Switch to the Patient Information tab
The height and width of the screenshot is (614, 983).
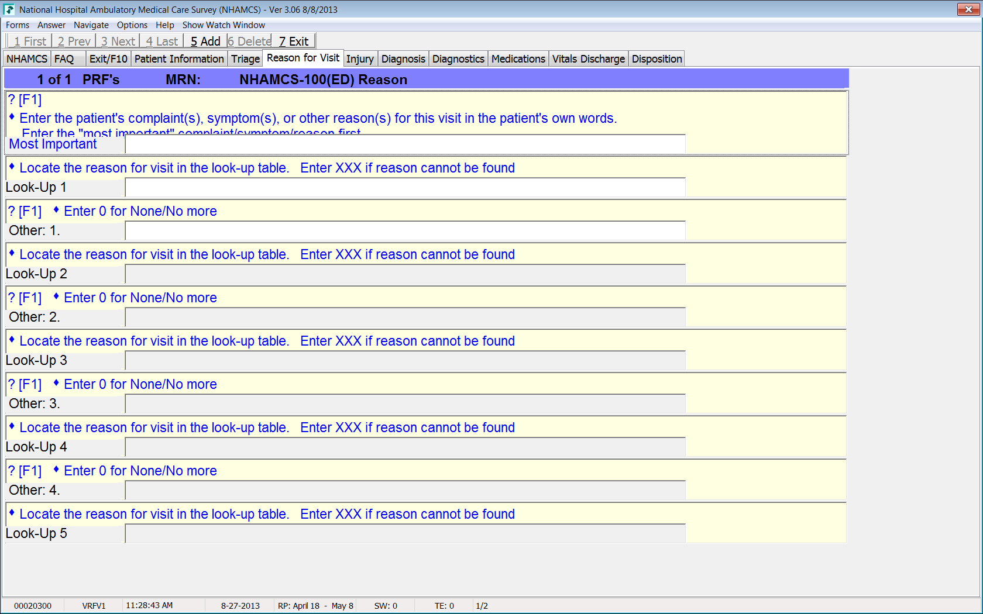(179, 59)
